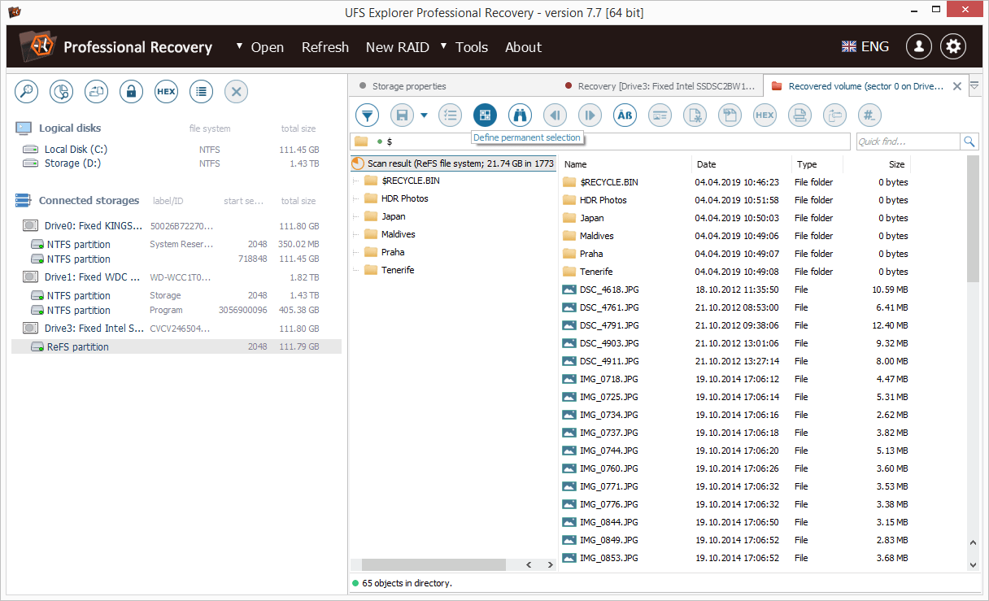Open the HEX viewer in the left toolbar
Viewport: 989px width, 601px height.
[167, 92]
